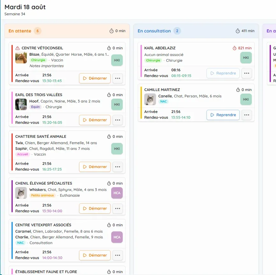The width and height of the screenshot is (276, 275).
Task: Click HKI badge on Camille Martinez card
Action: point(246,99)
